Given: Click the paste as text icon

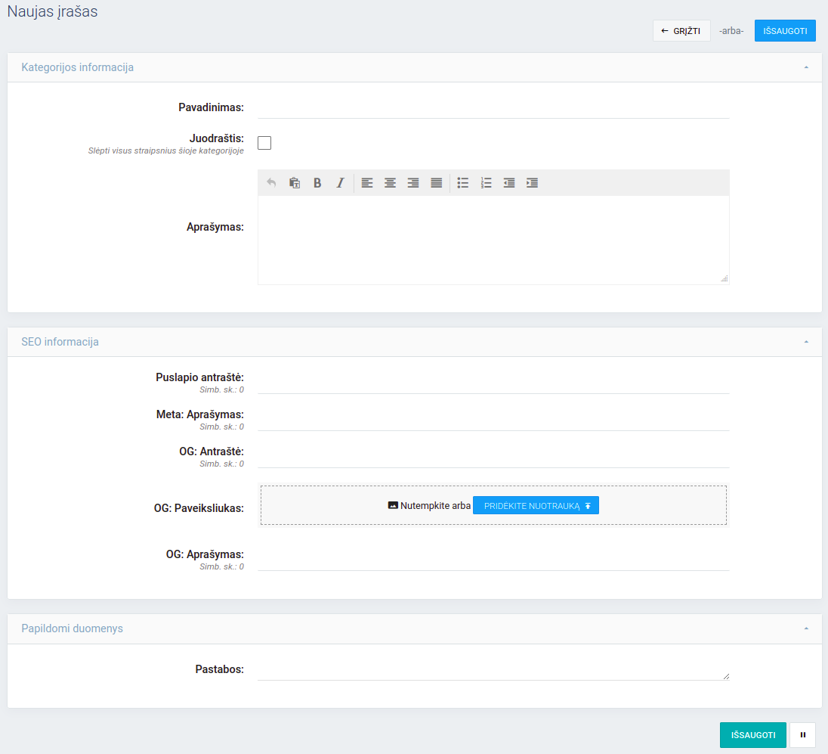Looking at the screenshot, I should coord(295,183).
